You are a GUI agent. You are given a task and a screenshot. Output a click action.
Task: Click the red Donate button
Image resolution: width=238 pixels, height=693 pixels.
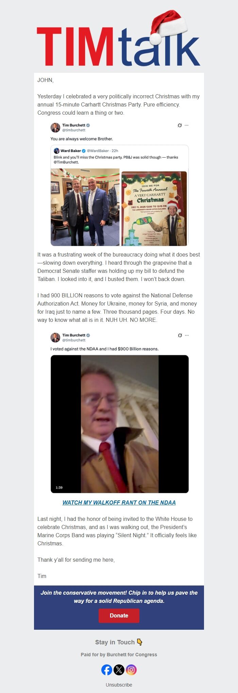click(119, 615)
